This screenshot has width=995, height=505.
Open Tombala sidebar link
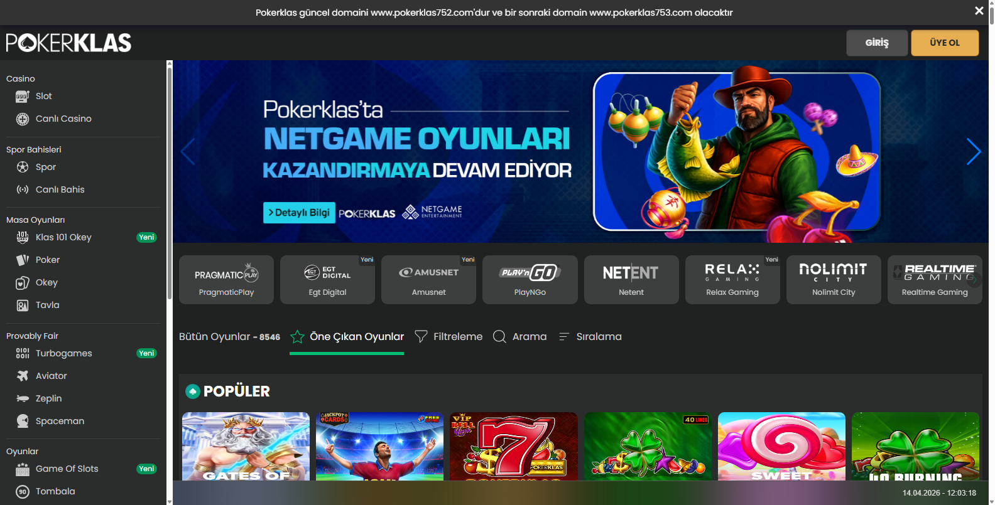pyautogui.click(x=55, y=491)
